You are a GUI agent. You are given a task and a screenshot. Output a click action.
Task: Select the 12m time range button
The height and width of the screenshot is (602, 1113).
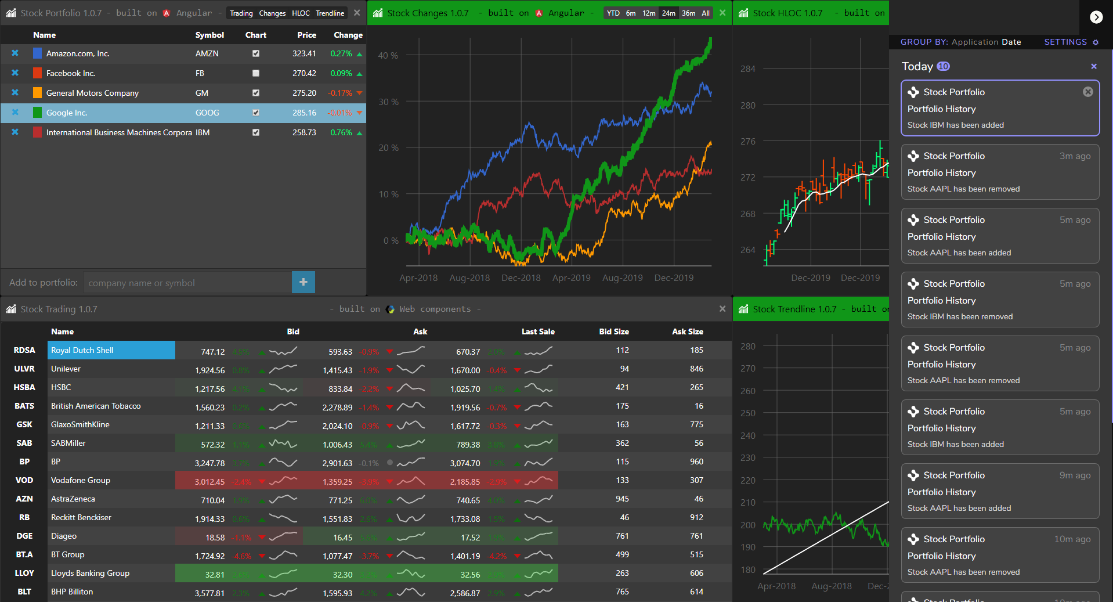pos(648,13)
